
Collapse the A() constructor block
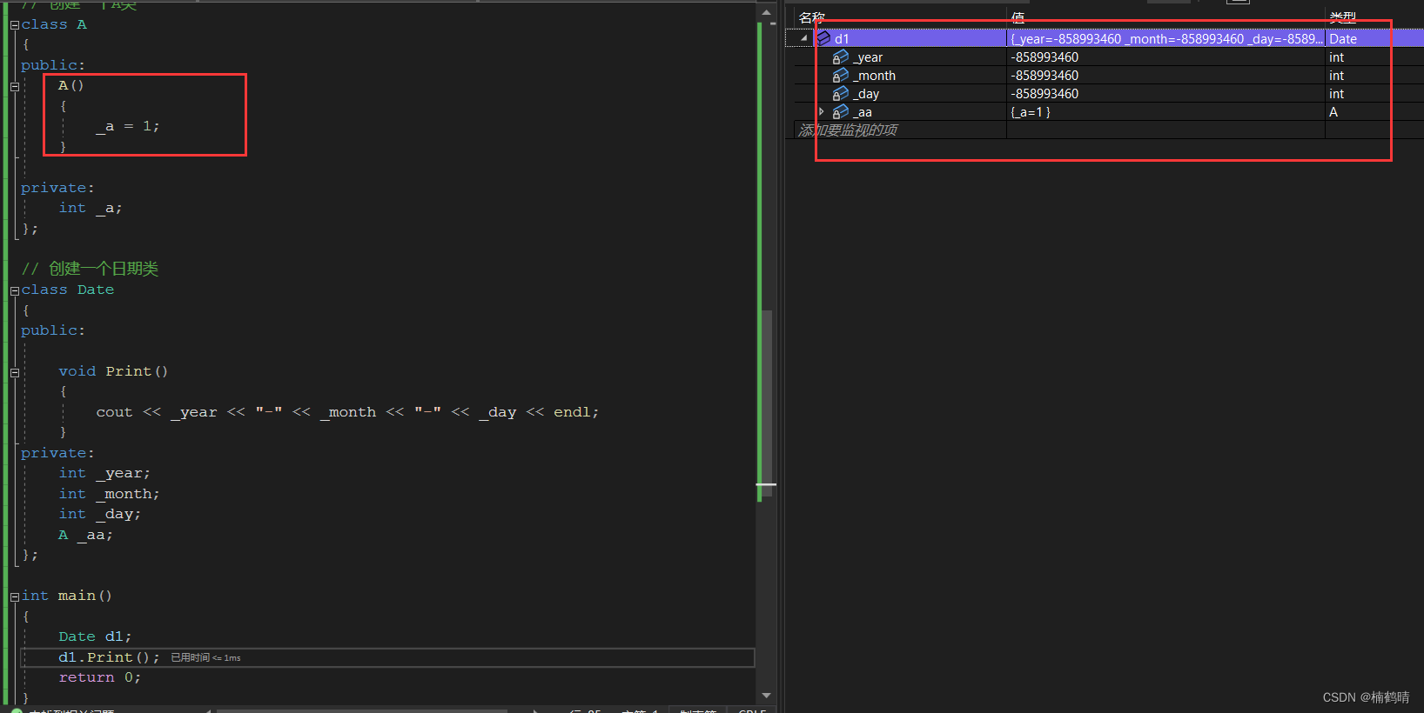[15, 86]
